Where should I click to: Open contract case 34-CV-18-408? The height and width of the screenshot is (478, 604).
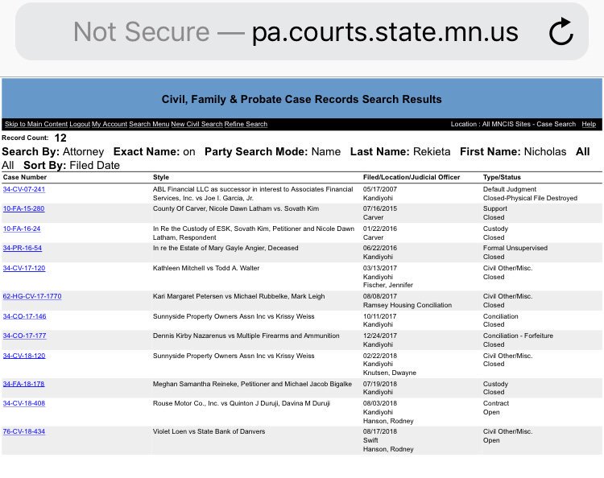click(x=24, y=403)
